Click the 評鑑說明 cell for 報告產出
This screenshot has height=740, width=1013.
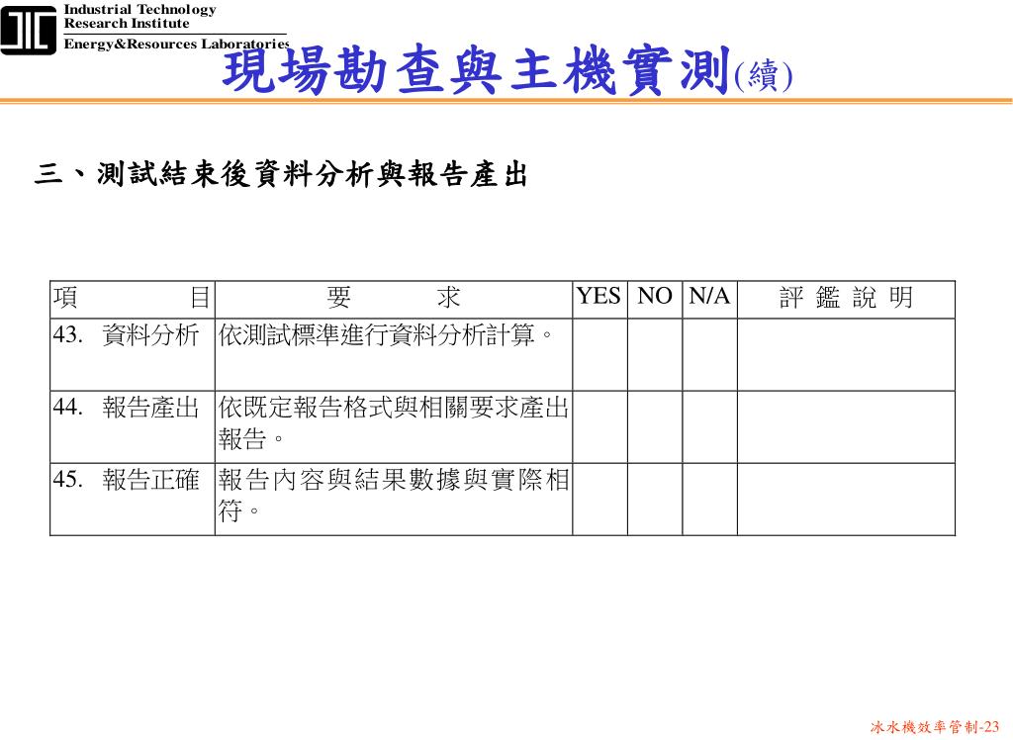(846, 426)
